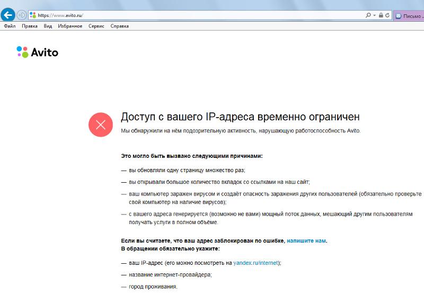Open the yandex.ru/internet link
This screenshot has height=304, width=424.
click(255, 263)
